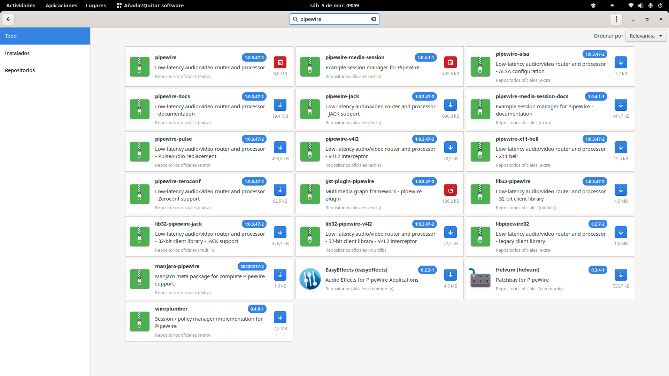The height and width of the screenshot is (376, 669).
Task: Click the Helvum patchbay icon
Action: coord(480,279)
